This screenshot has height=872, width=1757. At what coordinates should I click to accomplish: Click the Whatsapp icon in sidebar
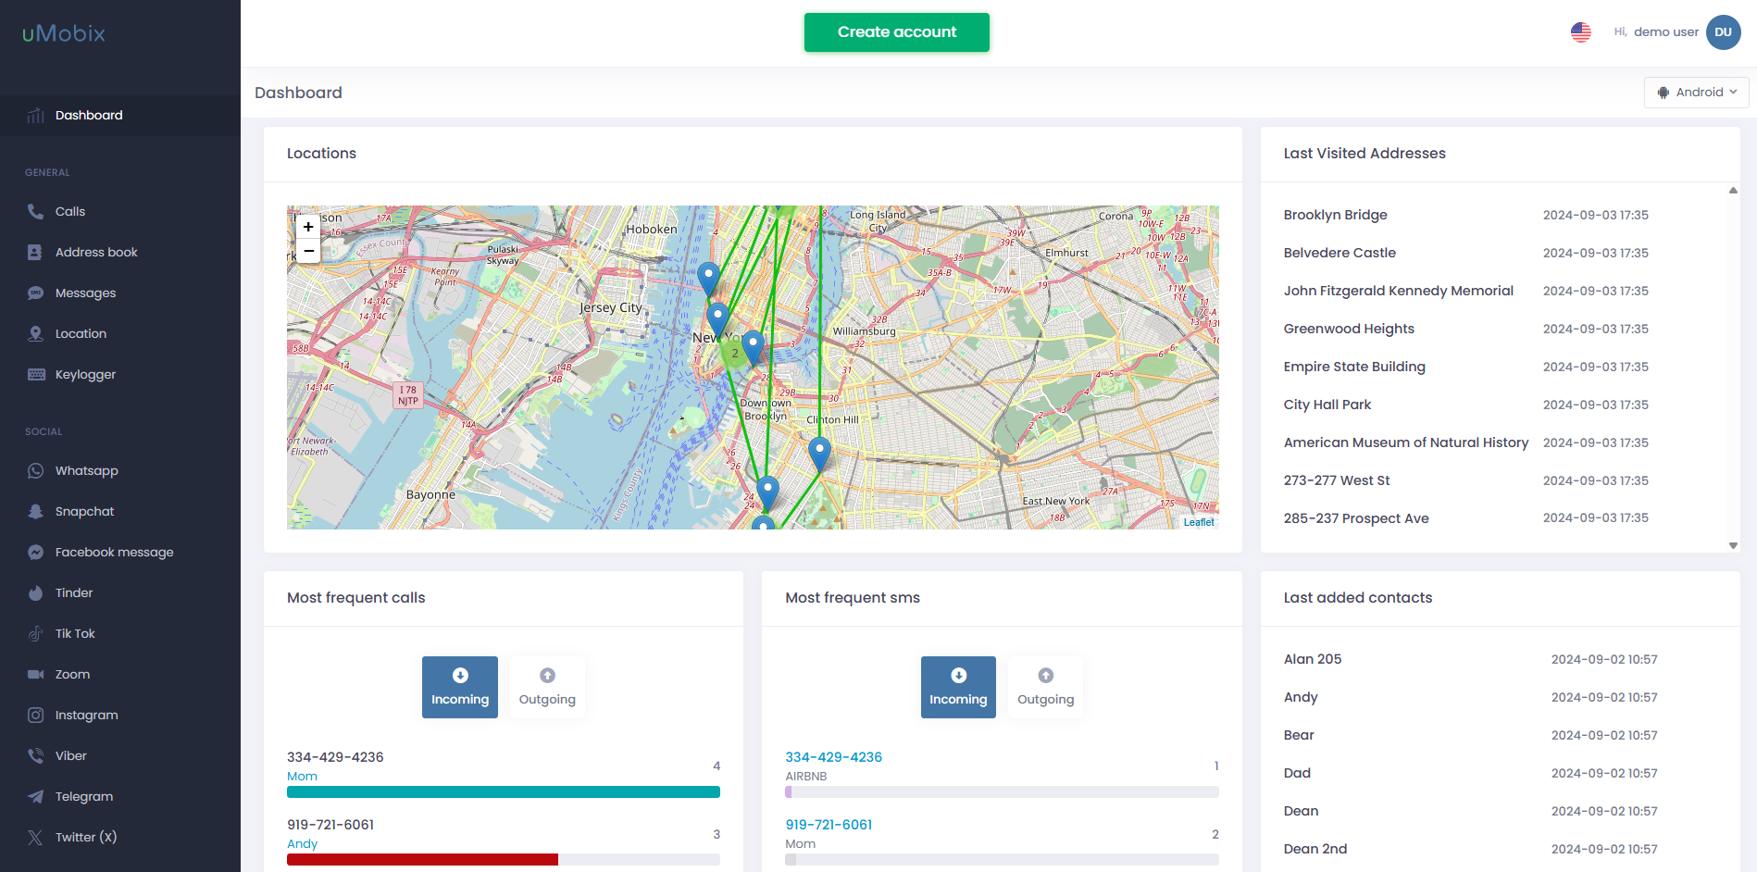[x=35, y=470]
